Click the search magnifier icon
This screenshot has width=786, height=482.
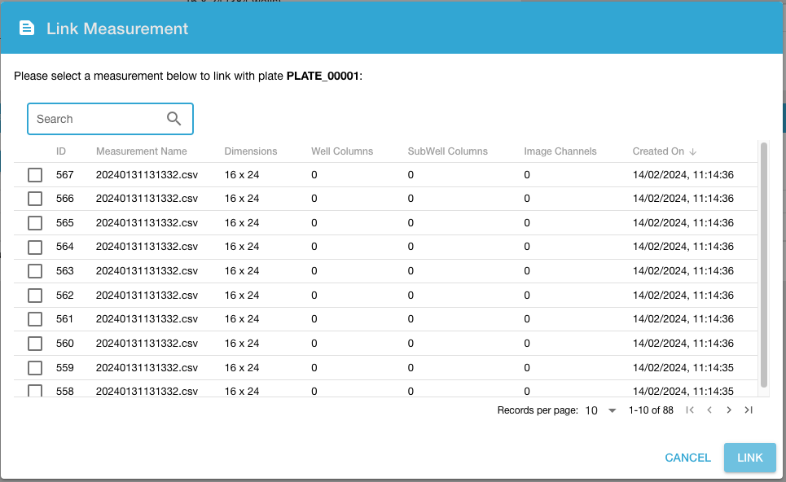(x=173, y=119)
